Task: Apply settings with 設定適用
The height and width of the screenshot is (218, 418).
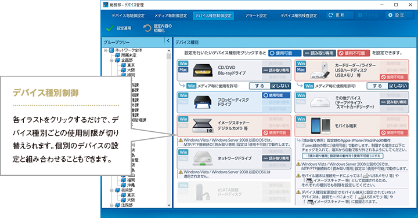Action: [119, 28]
